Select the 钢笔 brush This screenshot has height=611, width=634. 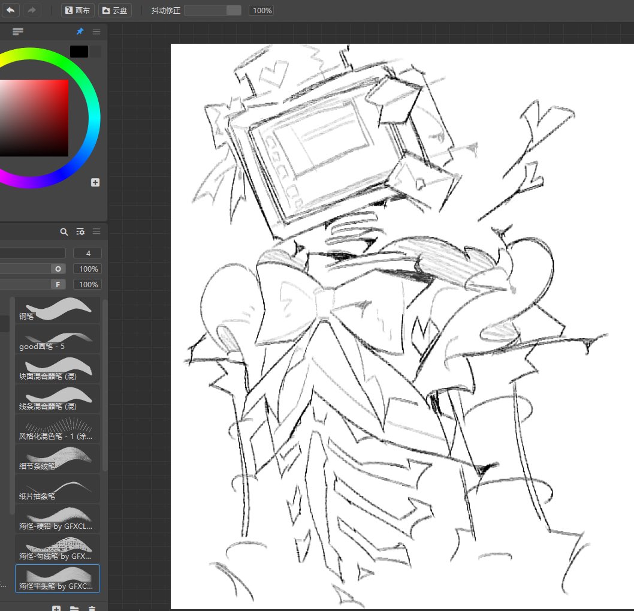coord(58,310)
